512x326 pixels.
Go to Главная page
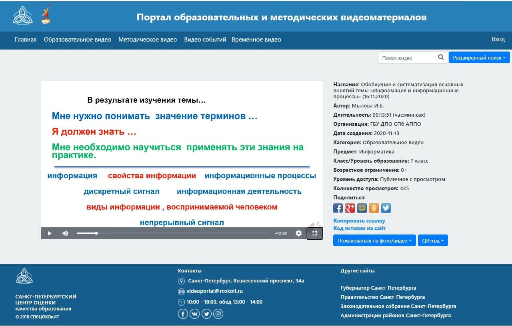(26, 40)
